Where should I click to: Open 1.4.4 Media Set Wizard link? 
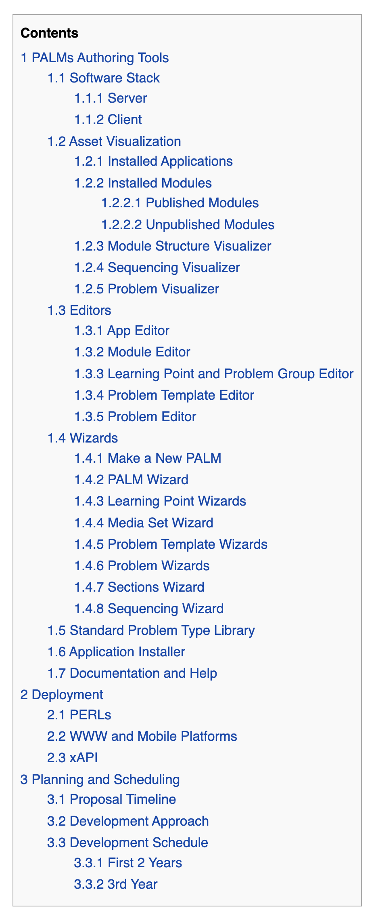(144, 523)
